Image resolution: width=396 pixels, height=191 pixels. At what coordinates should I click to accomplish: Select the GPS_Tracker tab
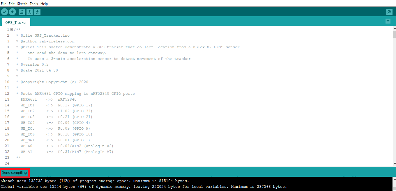16,22
